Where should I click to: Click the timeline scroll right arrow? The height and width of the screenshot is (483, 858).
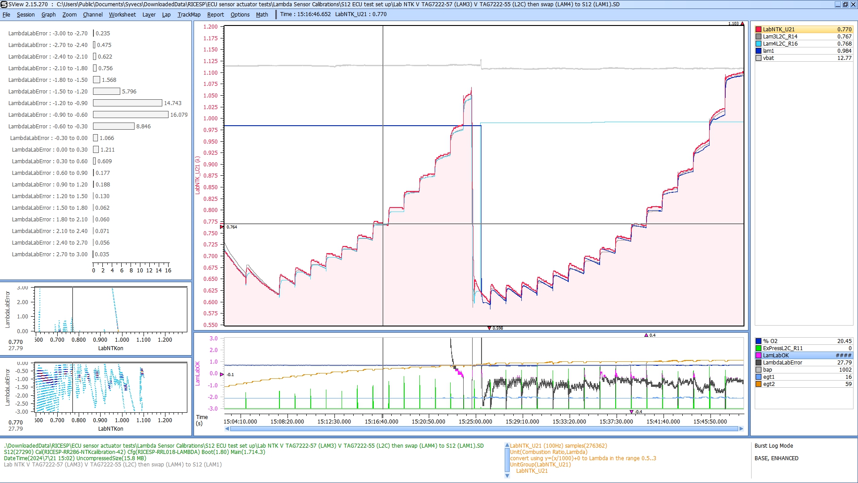pos(741,428)
